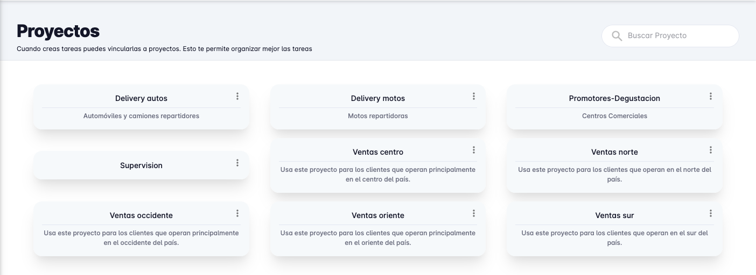Select the Ventas occidente project title

pos(141,215)
